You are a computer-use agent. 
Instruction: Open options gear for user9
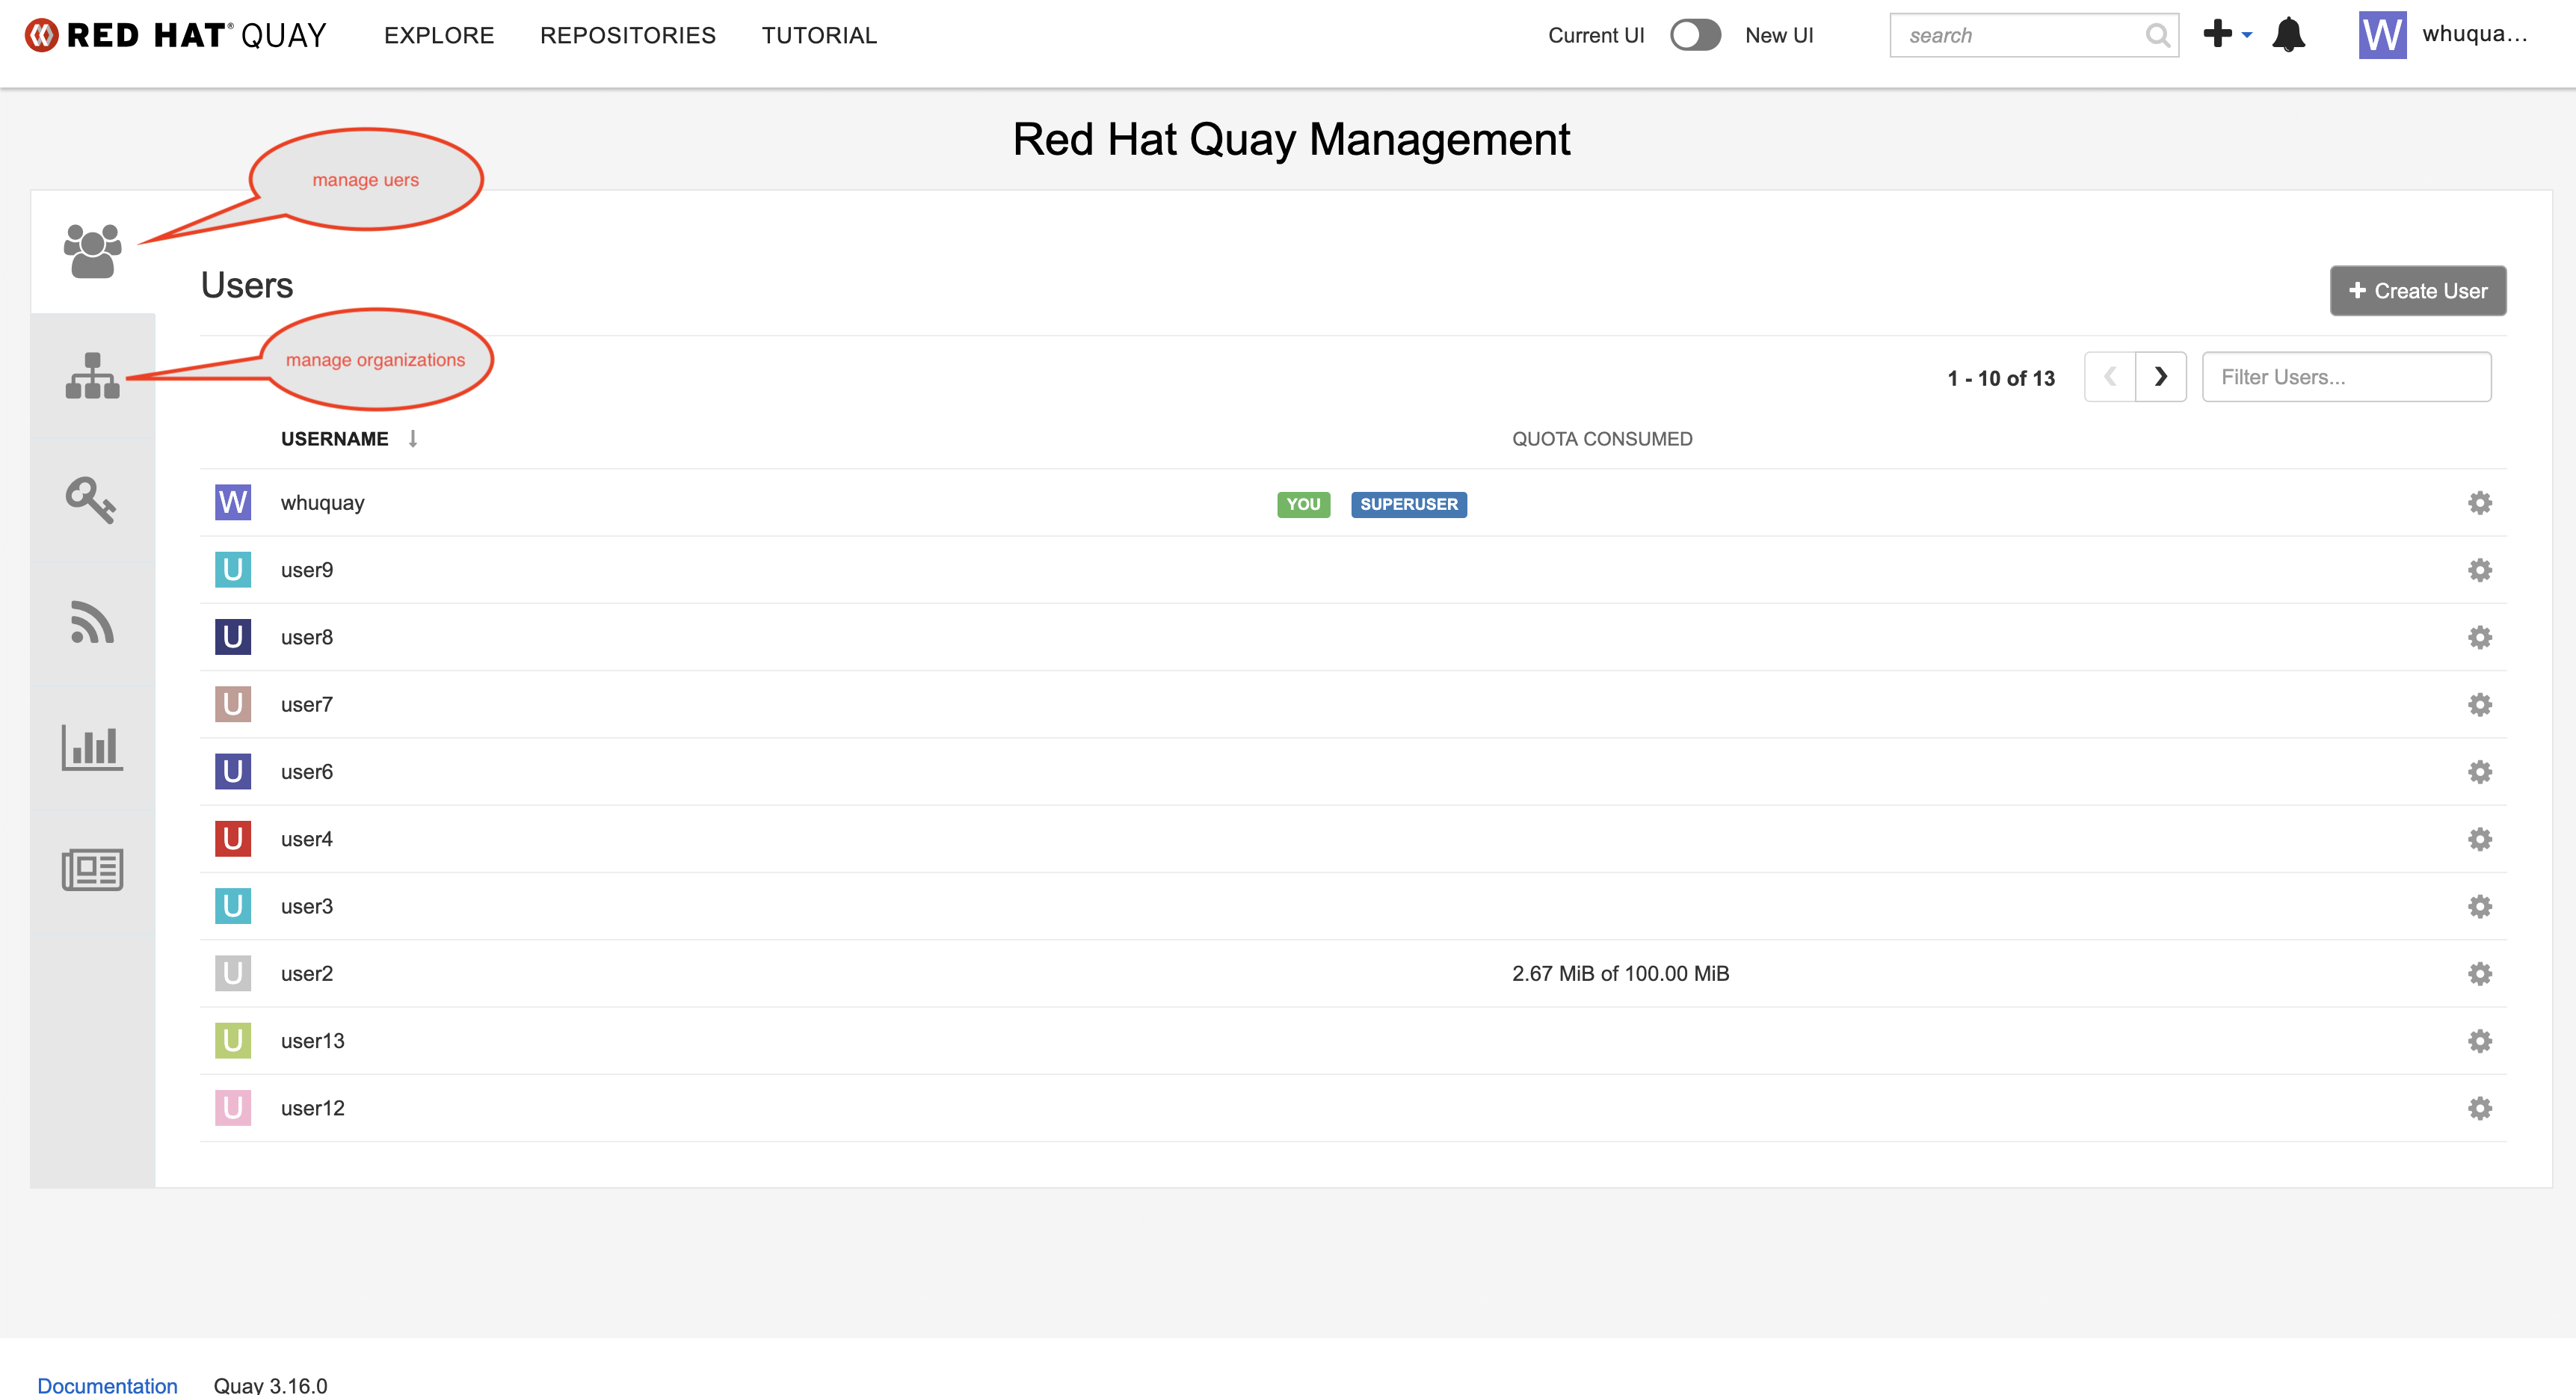coord(2479,570)
